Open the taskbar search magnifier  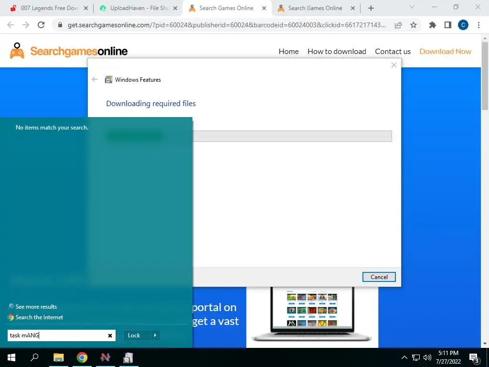point(34,357)
